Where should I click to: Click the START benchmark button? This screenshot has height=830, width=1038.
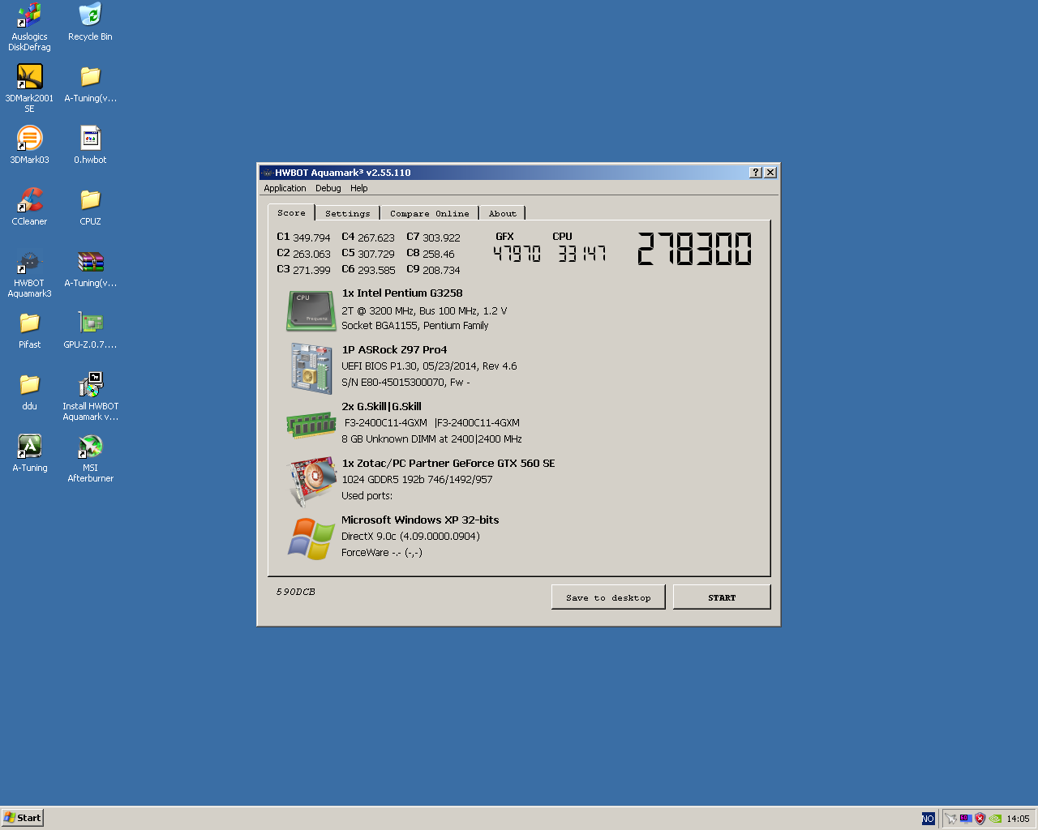722,597
